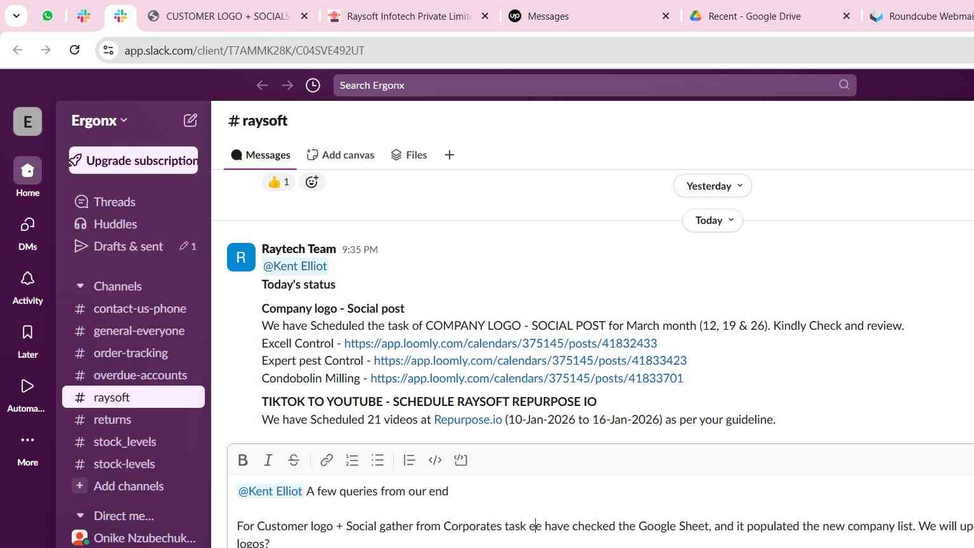Open the order-tracking channel
This screenshot has width=974, height=548.
point(133,353)
